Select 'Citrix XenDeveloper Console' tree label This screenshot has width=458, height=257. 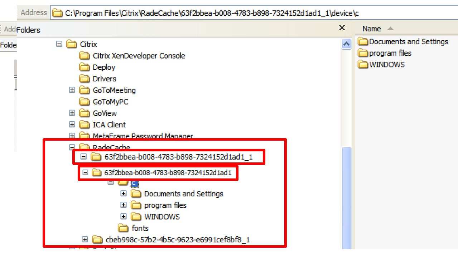(139, 56)
